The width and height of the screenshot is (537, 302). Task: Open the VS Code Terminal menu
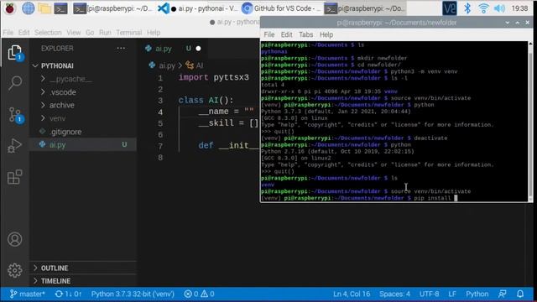[128, 32]
